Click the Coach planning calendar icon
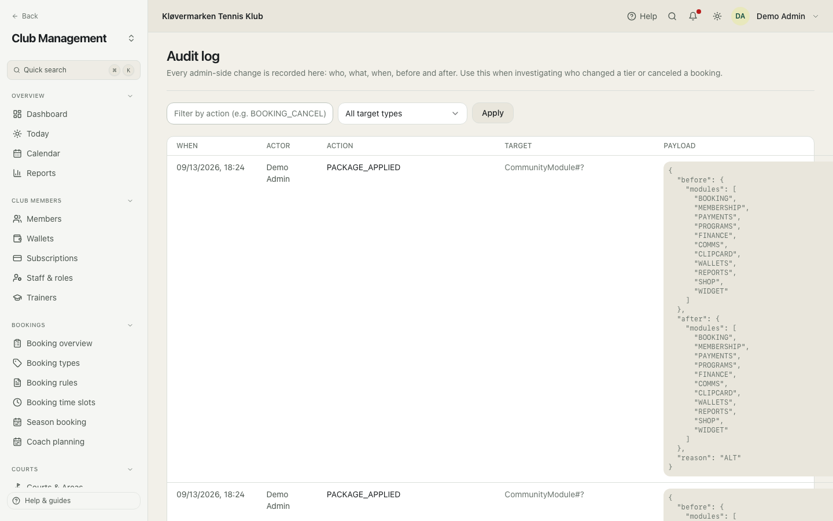The image size is (833, 521). [x=17, y=442]
